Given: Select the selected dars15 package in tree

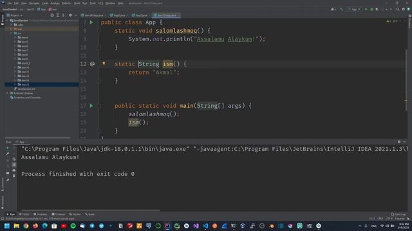Looking at the screenshot, I should point(42,85).
